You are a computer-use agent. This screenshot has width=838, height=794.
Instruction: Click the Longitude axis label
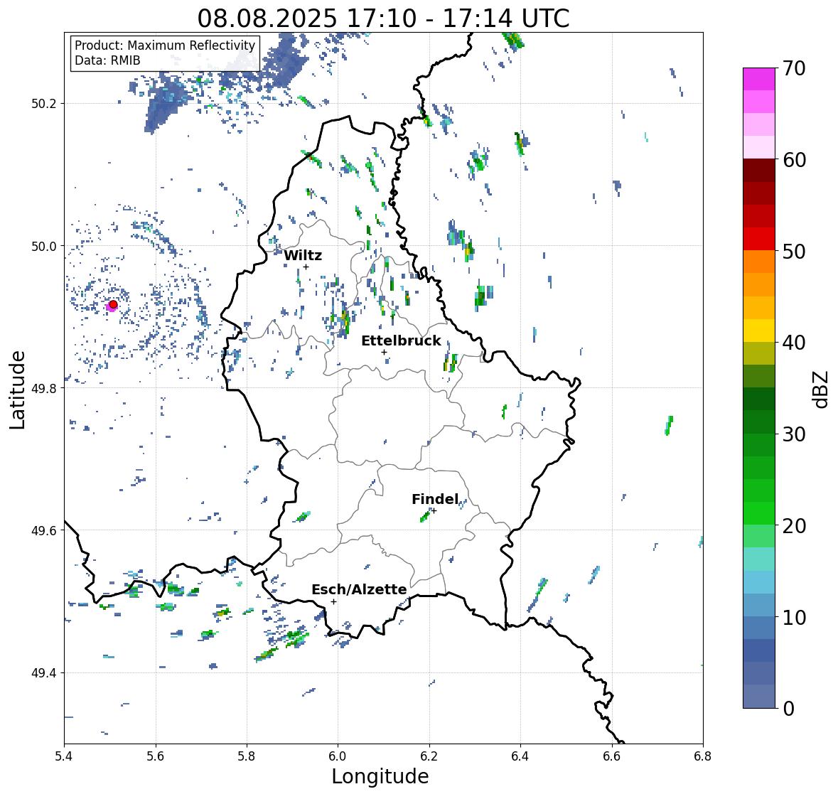(380, 776)
